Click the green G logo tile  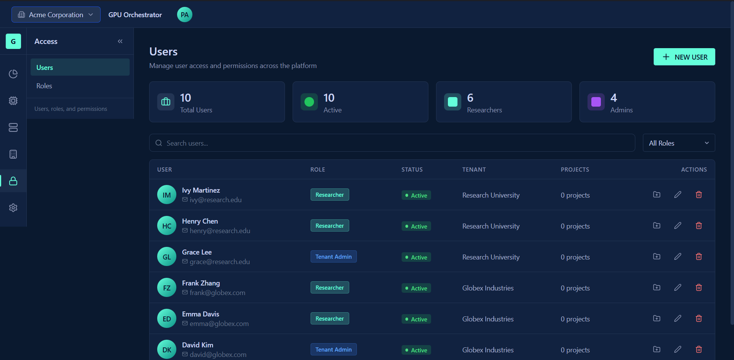pos(13,41)
